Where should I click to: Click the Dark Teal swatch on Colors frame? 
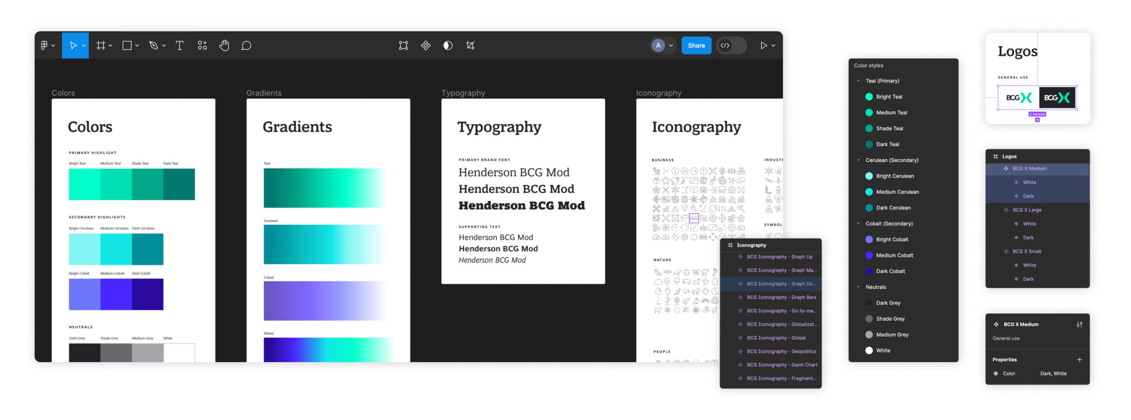tap(179, 184)
